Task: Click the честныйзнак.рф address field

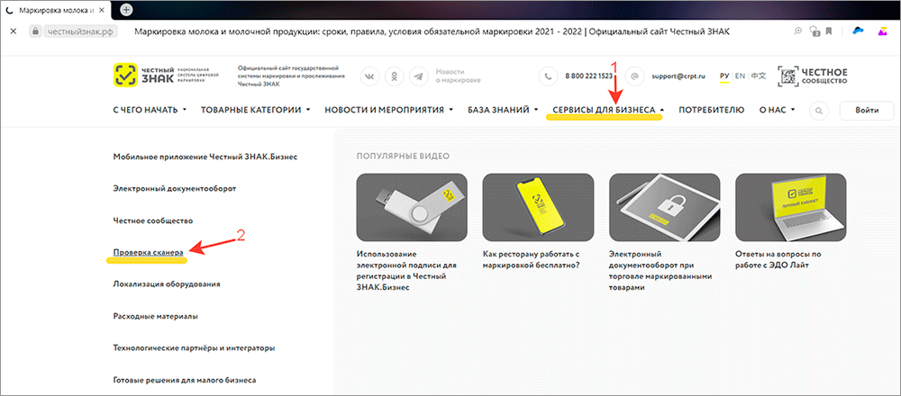Action: 80,31
